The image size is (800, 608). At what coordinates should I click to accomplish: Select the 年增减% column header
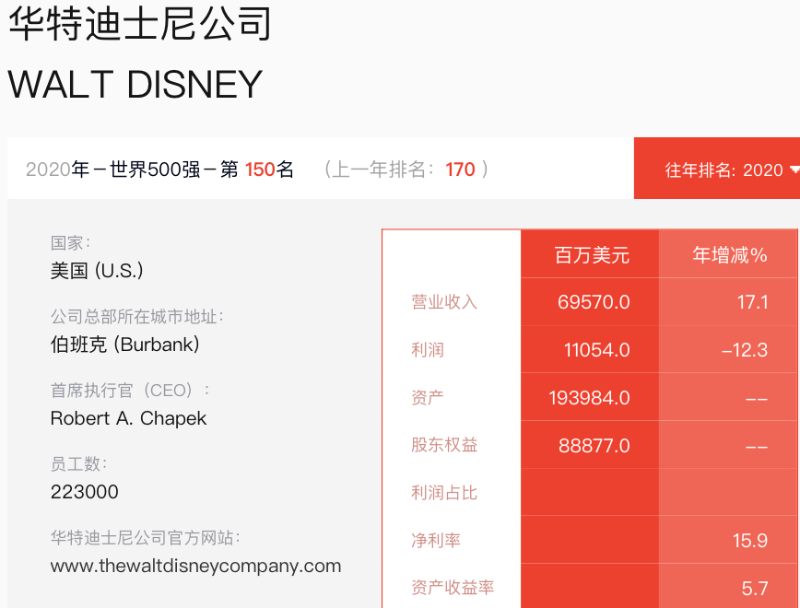(730, 254)
